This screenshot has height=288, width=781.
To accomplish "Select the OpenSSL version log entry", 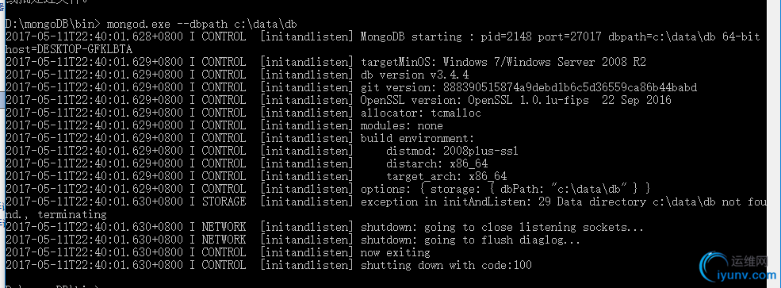I will [339, 100].
